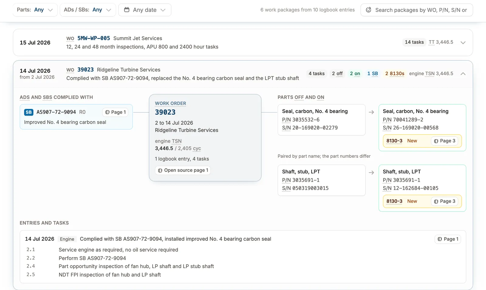486x290 pixels.
Task: Click the 2 off badge
Action: click(x=337, y=74)
